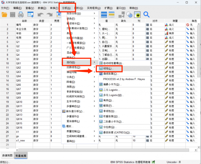
Task: Switch to 变量视图 tab
Action: (21, 156)
